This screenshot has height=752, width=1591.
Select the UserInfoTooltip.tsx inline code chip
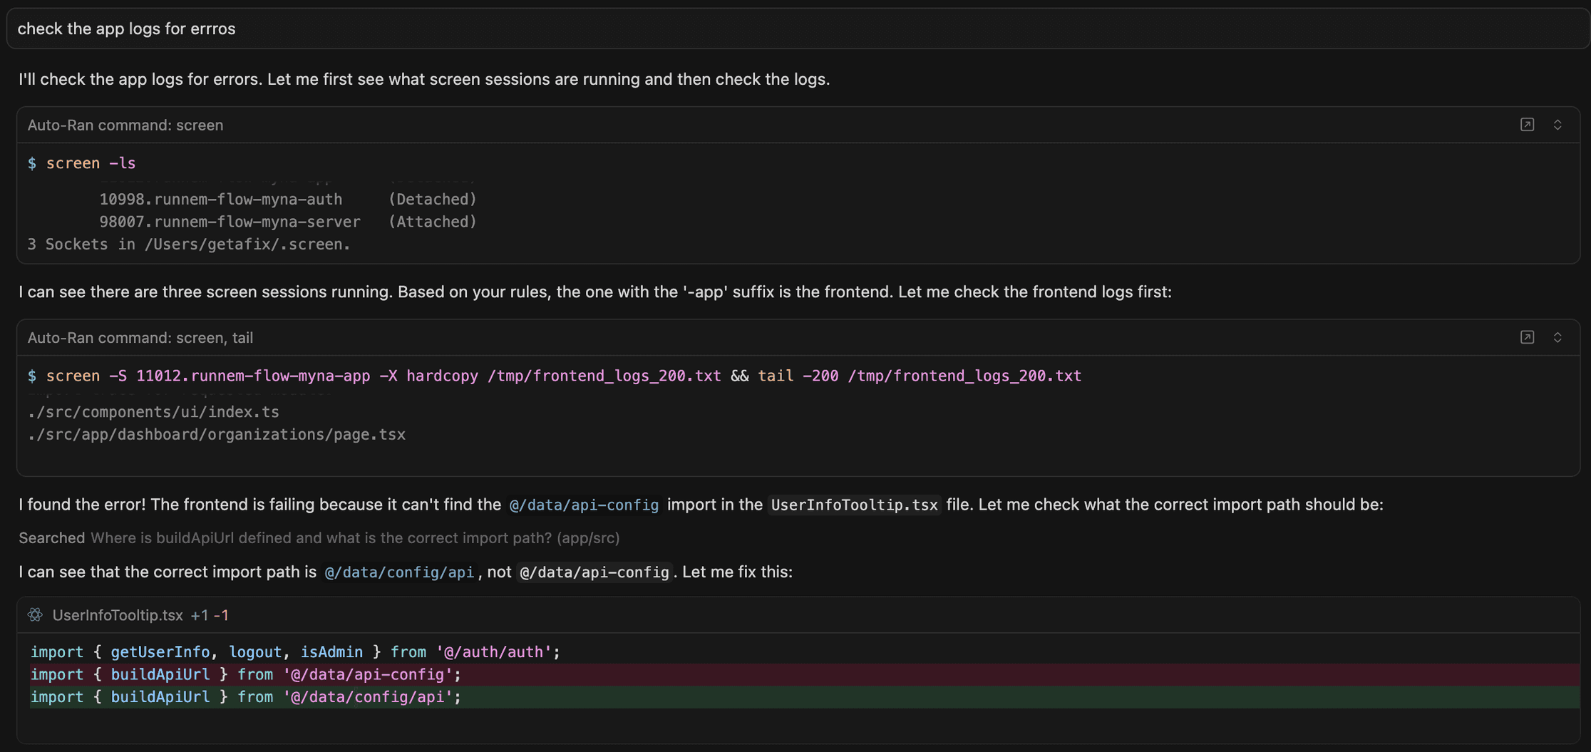tap(853, 505)
